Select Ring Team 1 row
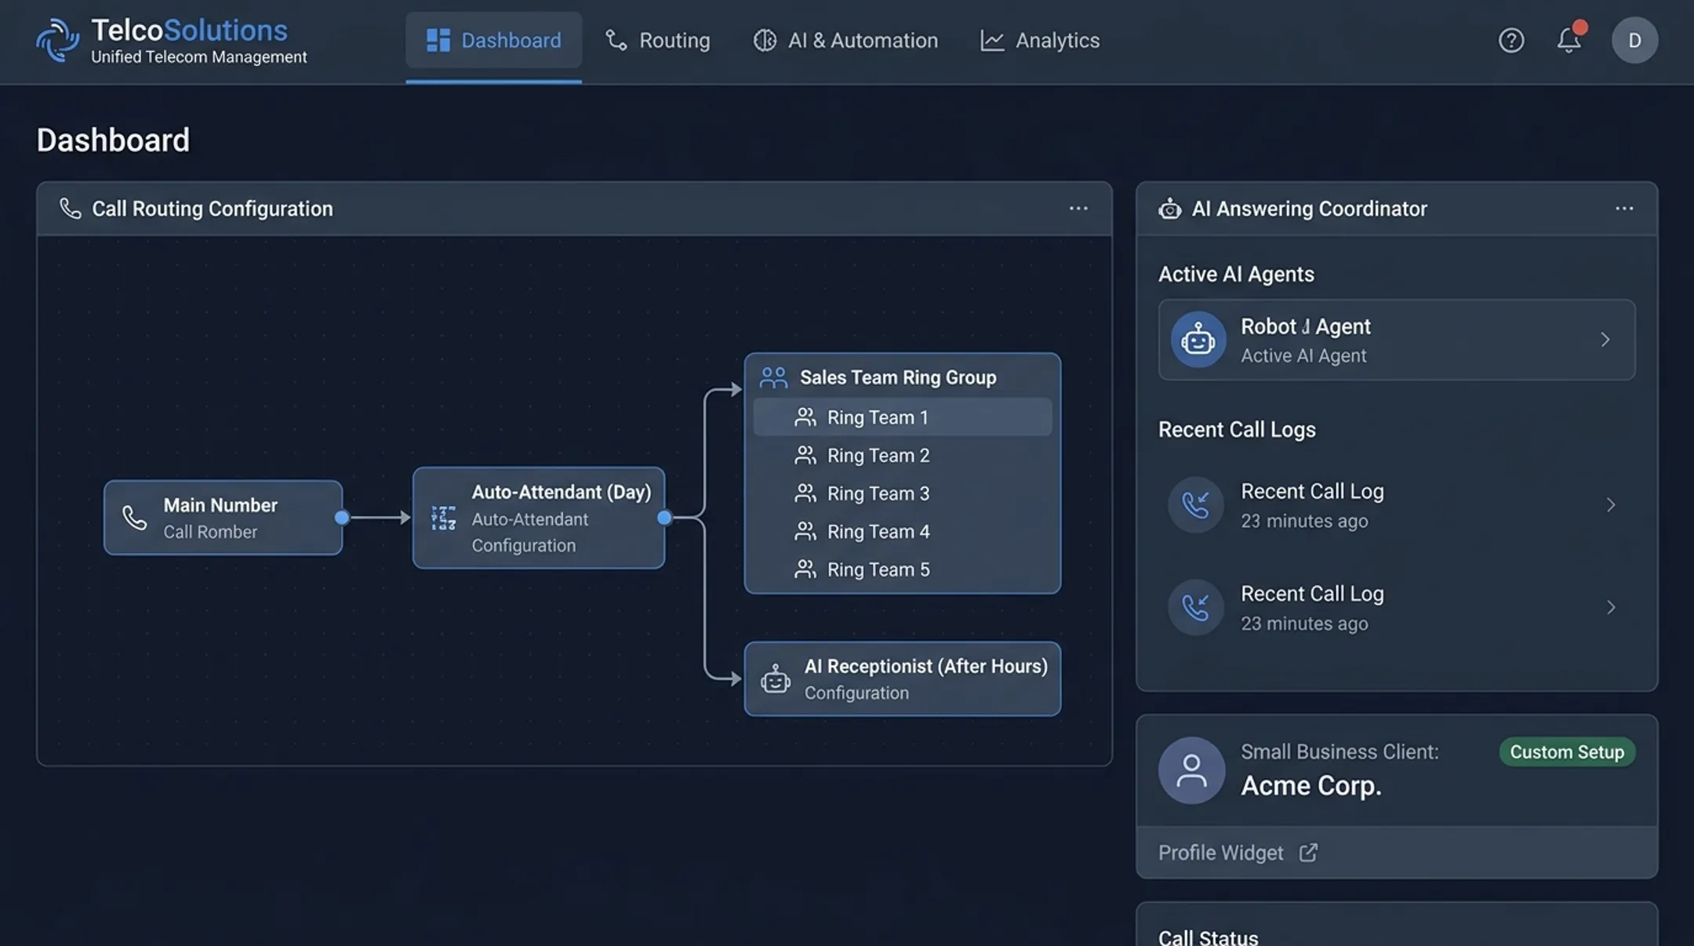 pos(903,417)
